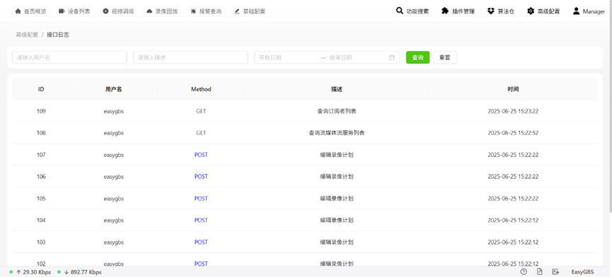Select ID cell 103

(41, 242)
